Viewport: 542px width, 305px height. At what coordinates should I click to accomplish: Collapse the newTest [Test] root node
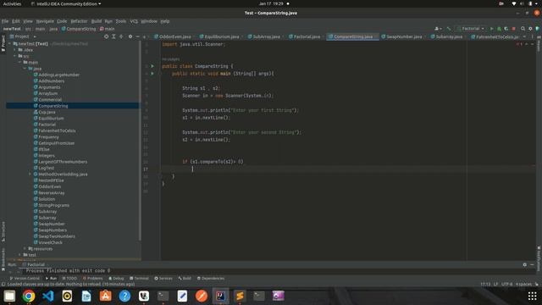pyautogui.click(x=10, y=44)
